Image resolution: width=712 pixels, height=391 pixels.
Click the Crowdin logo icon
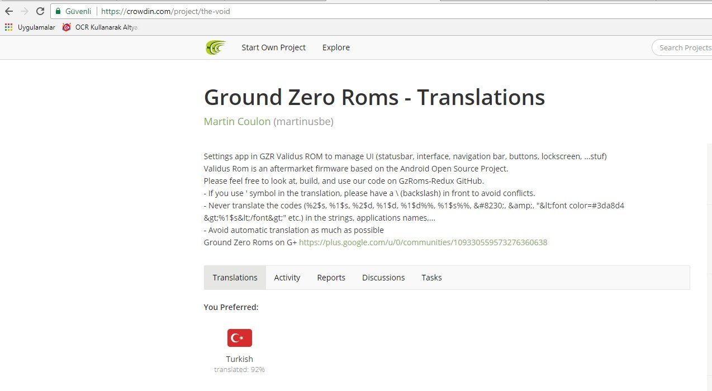point(216,47)
